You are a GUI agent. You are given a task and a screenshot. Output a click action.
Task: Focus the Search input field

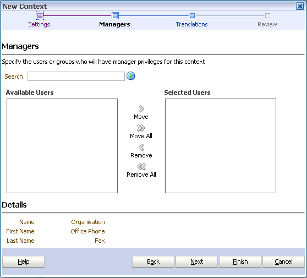click(76, 76)
